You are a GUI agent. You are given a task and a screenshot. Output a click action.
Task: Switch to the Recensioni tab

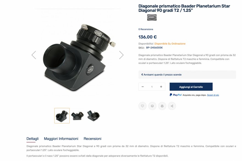point(92,139)
